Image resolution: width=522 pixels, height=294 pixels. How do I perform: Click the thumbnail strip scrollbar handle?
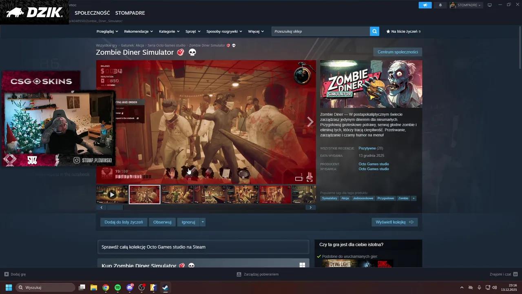pyautogui.click(x=115, y=207)
